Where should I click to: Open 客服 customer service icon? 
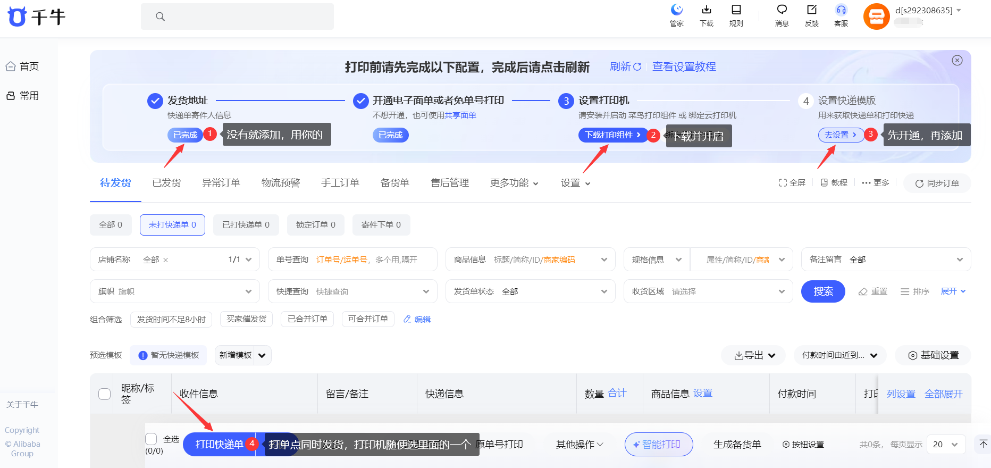click(x=841, y=10)
